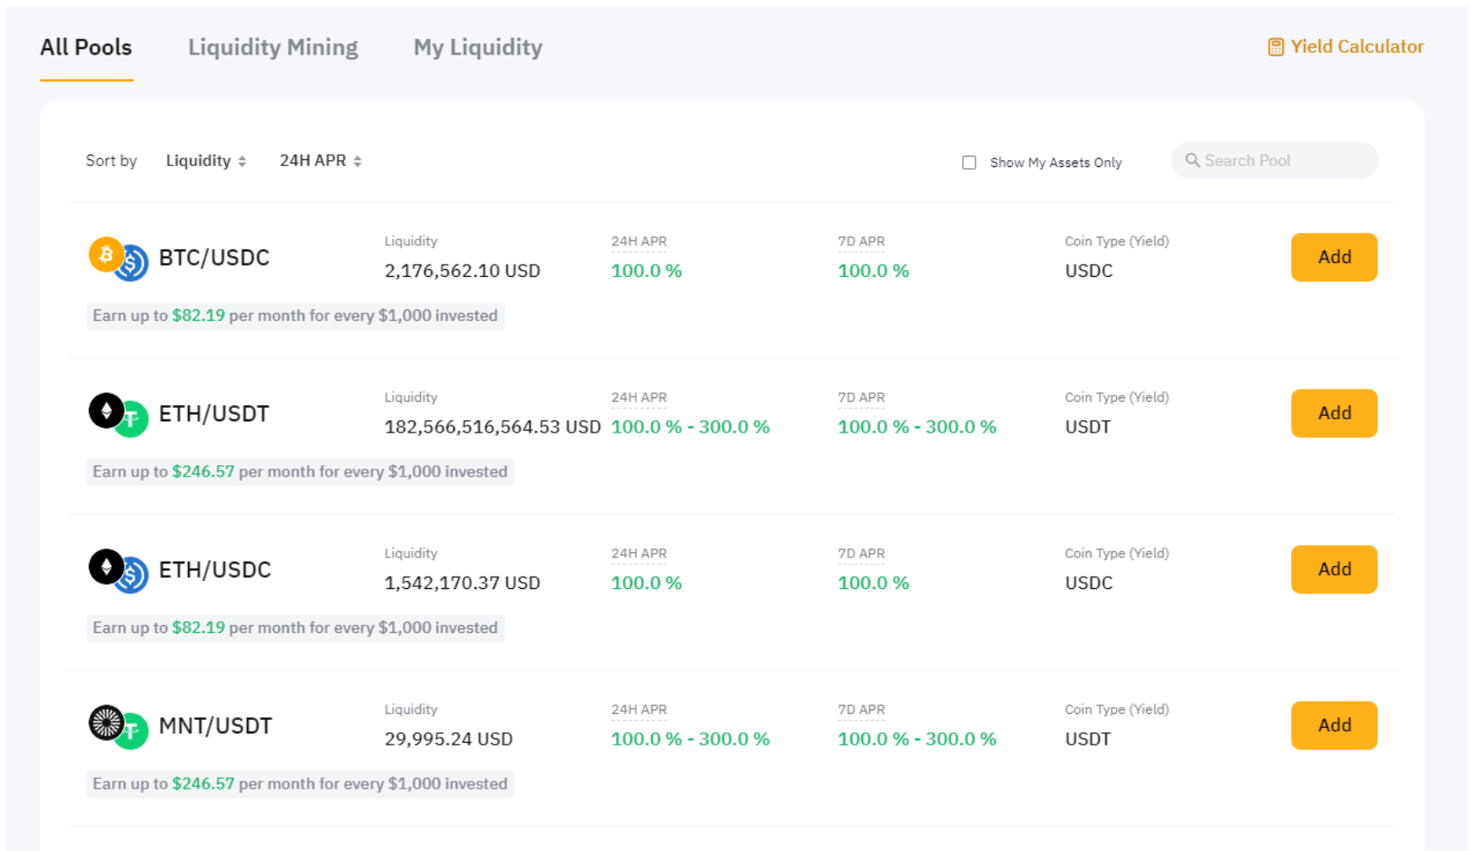The width and height of the screenshot is (1471, 851).
Task: Click the Yield Calculator icon
Action: (x=1275, y=47)
